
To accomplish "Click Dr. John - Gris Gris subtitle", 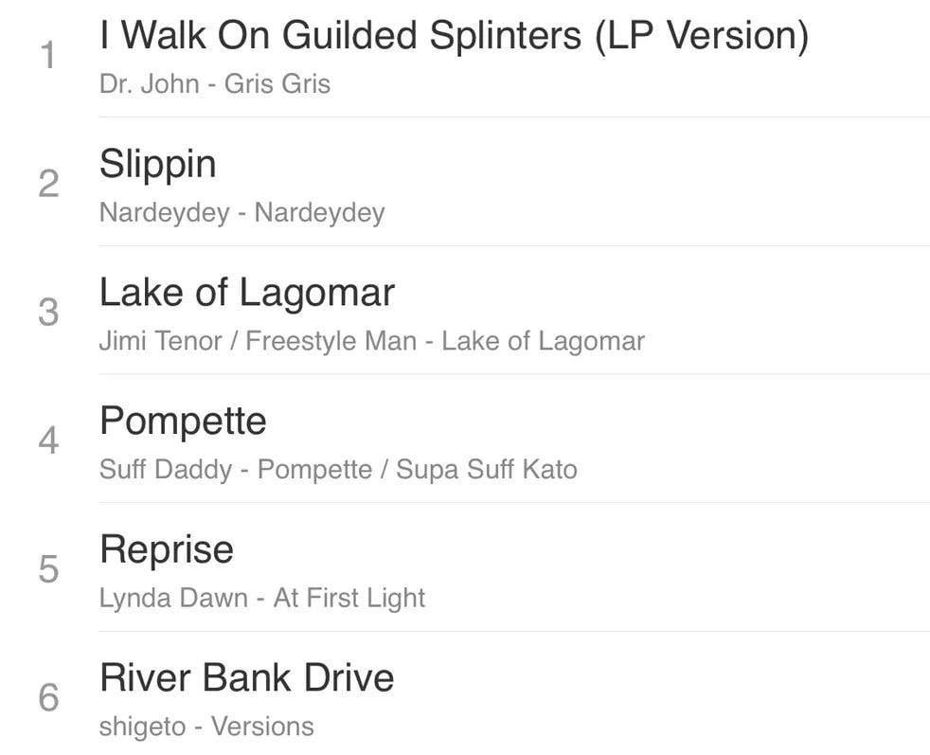I will coord(215,83).
